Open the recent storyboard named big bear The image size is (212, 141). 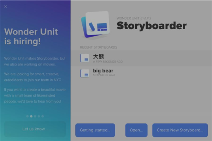[x=141, y=73]
